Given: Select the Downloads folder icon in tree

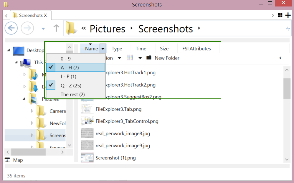Looking at the screenshot, I should (34, 86).
